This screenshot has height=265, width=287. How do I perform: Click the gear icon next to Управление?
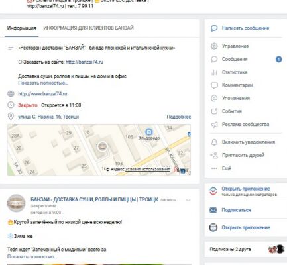(214, 46)
